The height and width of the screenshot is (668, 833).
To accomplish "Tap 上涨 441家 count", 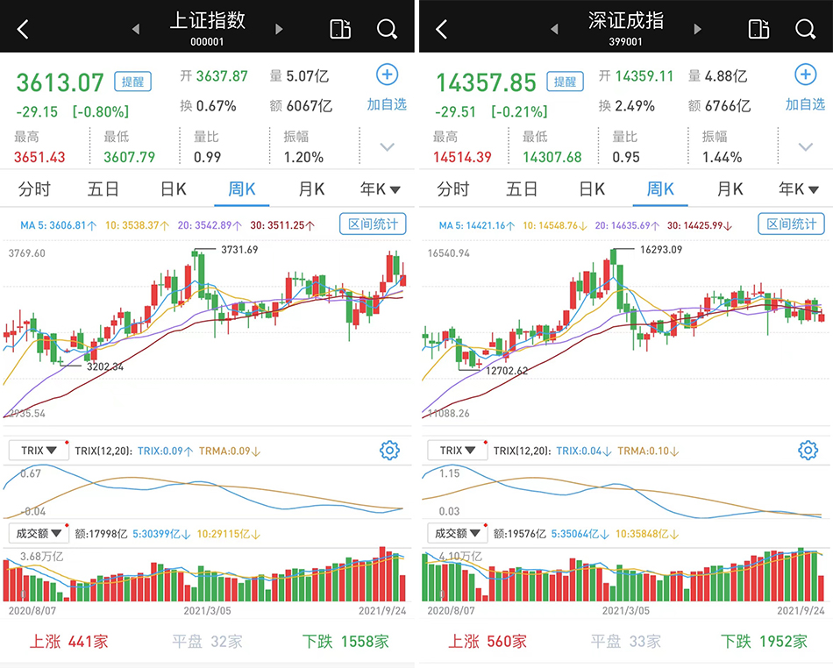I will coord(69,642).
